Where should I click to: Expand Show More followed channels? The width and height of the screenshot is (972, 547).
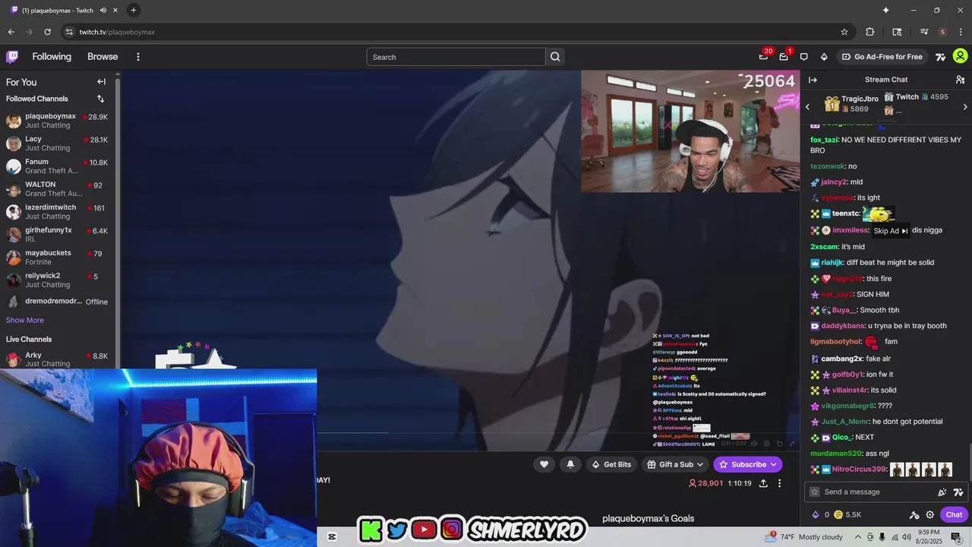[x=25, y=320]
